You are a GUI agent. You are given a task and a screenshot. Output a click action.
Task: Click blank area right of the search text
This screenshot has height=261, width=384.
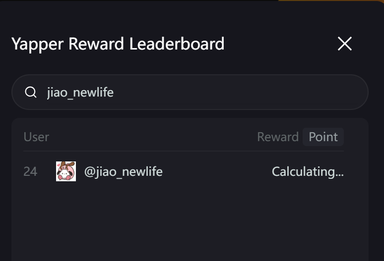(248, 92)
